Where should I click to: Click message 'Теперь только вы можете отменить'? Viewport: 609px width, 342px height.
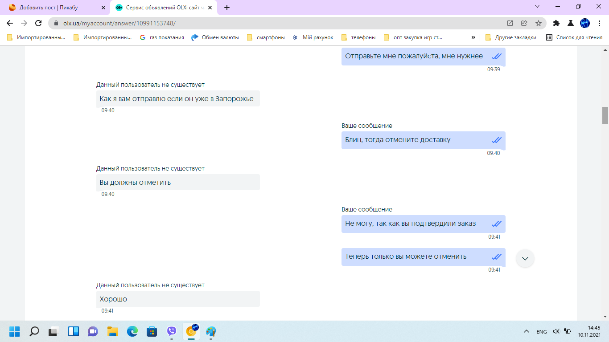[424, 256]
